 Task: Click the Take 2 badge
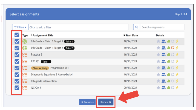(x=69, y=48)
